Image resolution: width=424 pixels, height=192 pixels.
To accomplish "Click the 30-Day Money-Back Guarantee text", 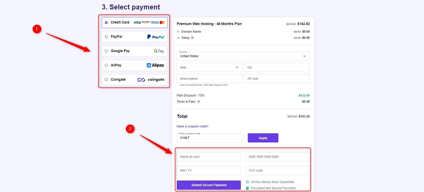I will tap(272, 182).
